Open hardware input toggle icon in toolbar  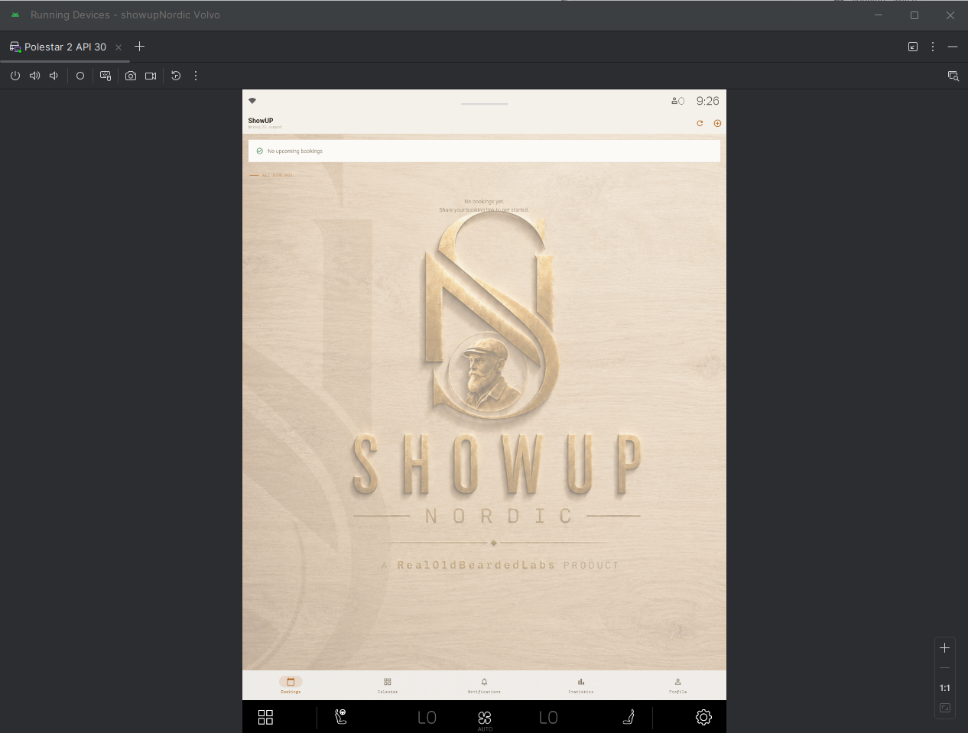coord(106,76)
